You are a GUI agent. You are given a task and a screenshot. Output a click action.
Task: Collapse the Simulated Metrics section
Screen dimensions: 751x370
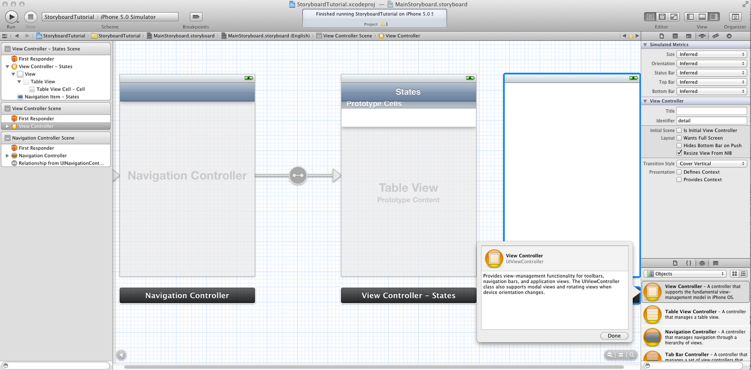pyautogui.click(x=645, y=45)
